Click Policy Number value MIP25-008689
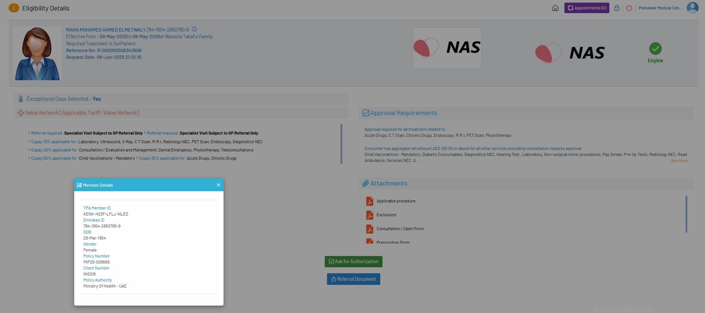This screenshot has height=313, width=705. click(96, 262)
